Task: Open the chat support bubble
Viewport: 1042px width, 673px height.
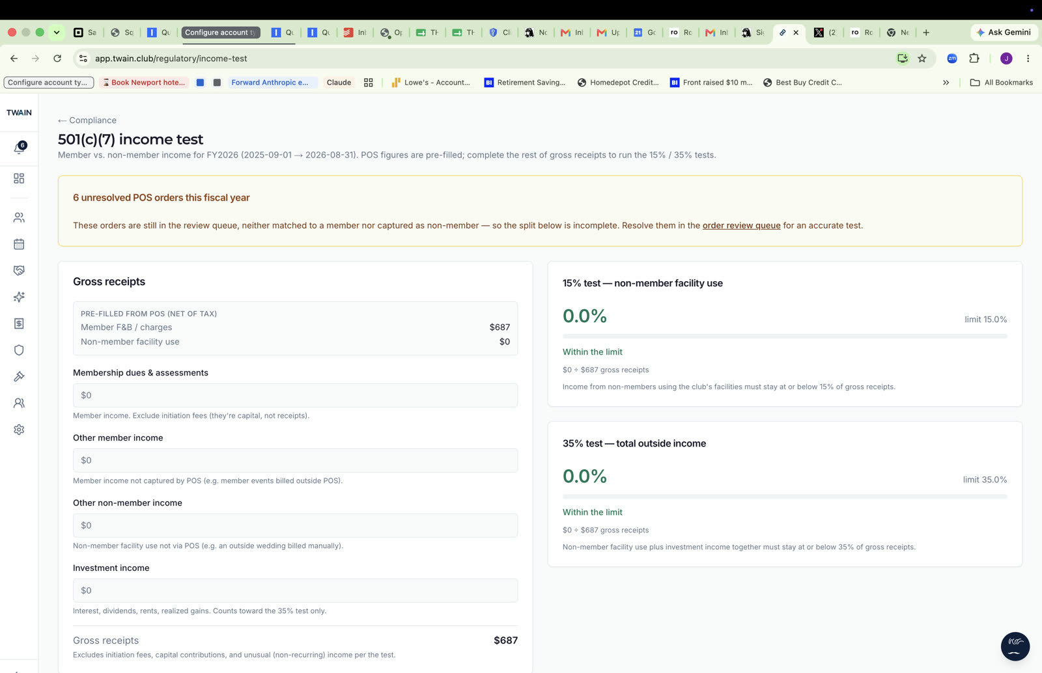Action: point(1015,646)
